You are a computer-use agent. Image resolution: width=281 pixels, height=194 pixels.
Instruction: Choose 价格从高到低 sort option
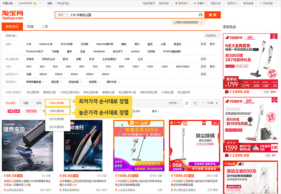click(57, 111)
